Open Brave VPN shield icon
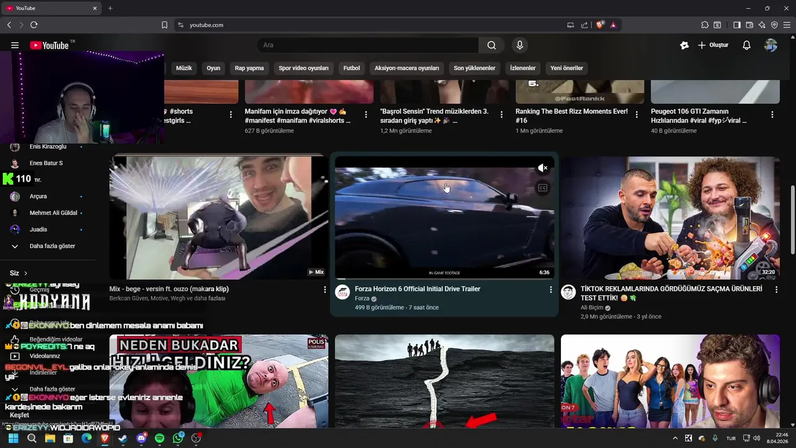 point(774,25)
